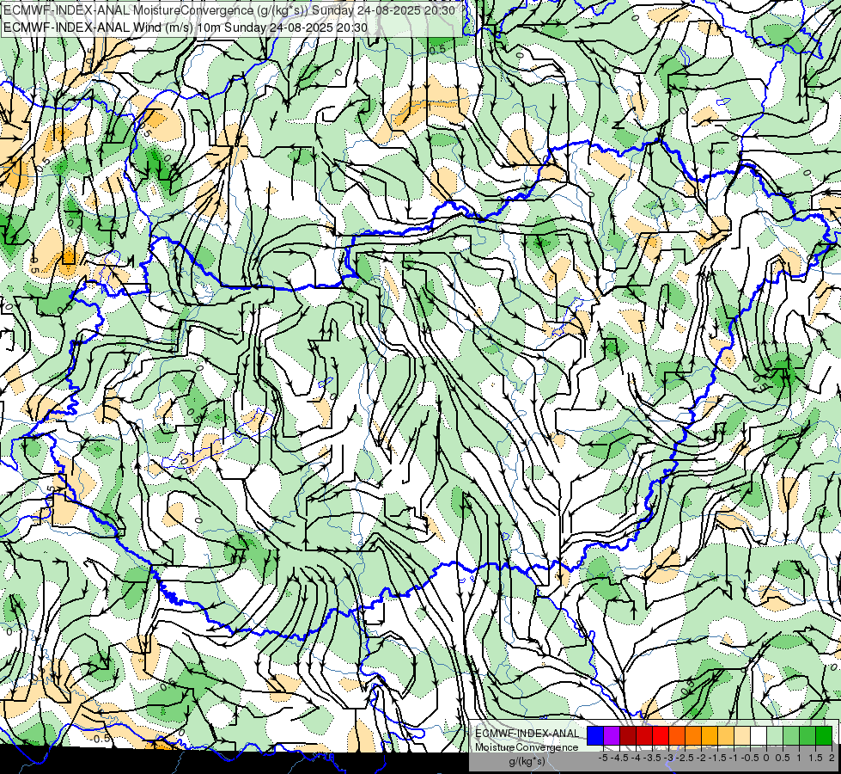Viewport: 841px width, 774px height.
Task: Click the -4.5 tick label in legend
Action: (619, 758)
